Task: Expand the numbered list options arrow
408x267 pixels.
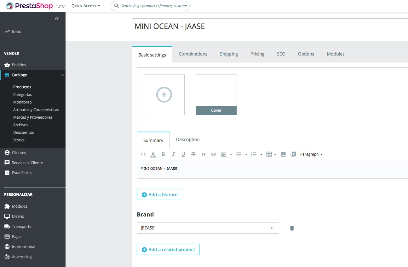Action: click(x=261, y=154)
